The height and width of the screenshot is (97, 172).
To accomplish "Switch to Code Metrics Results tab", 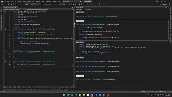I will [x=12, y=89].
